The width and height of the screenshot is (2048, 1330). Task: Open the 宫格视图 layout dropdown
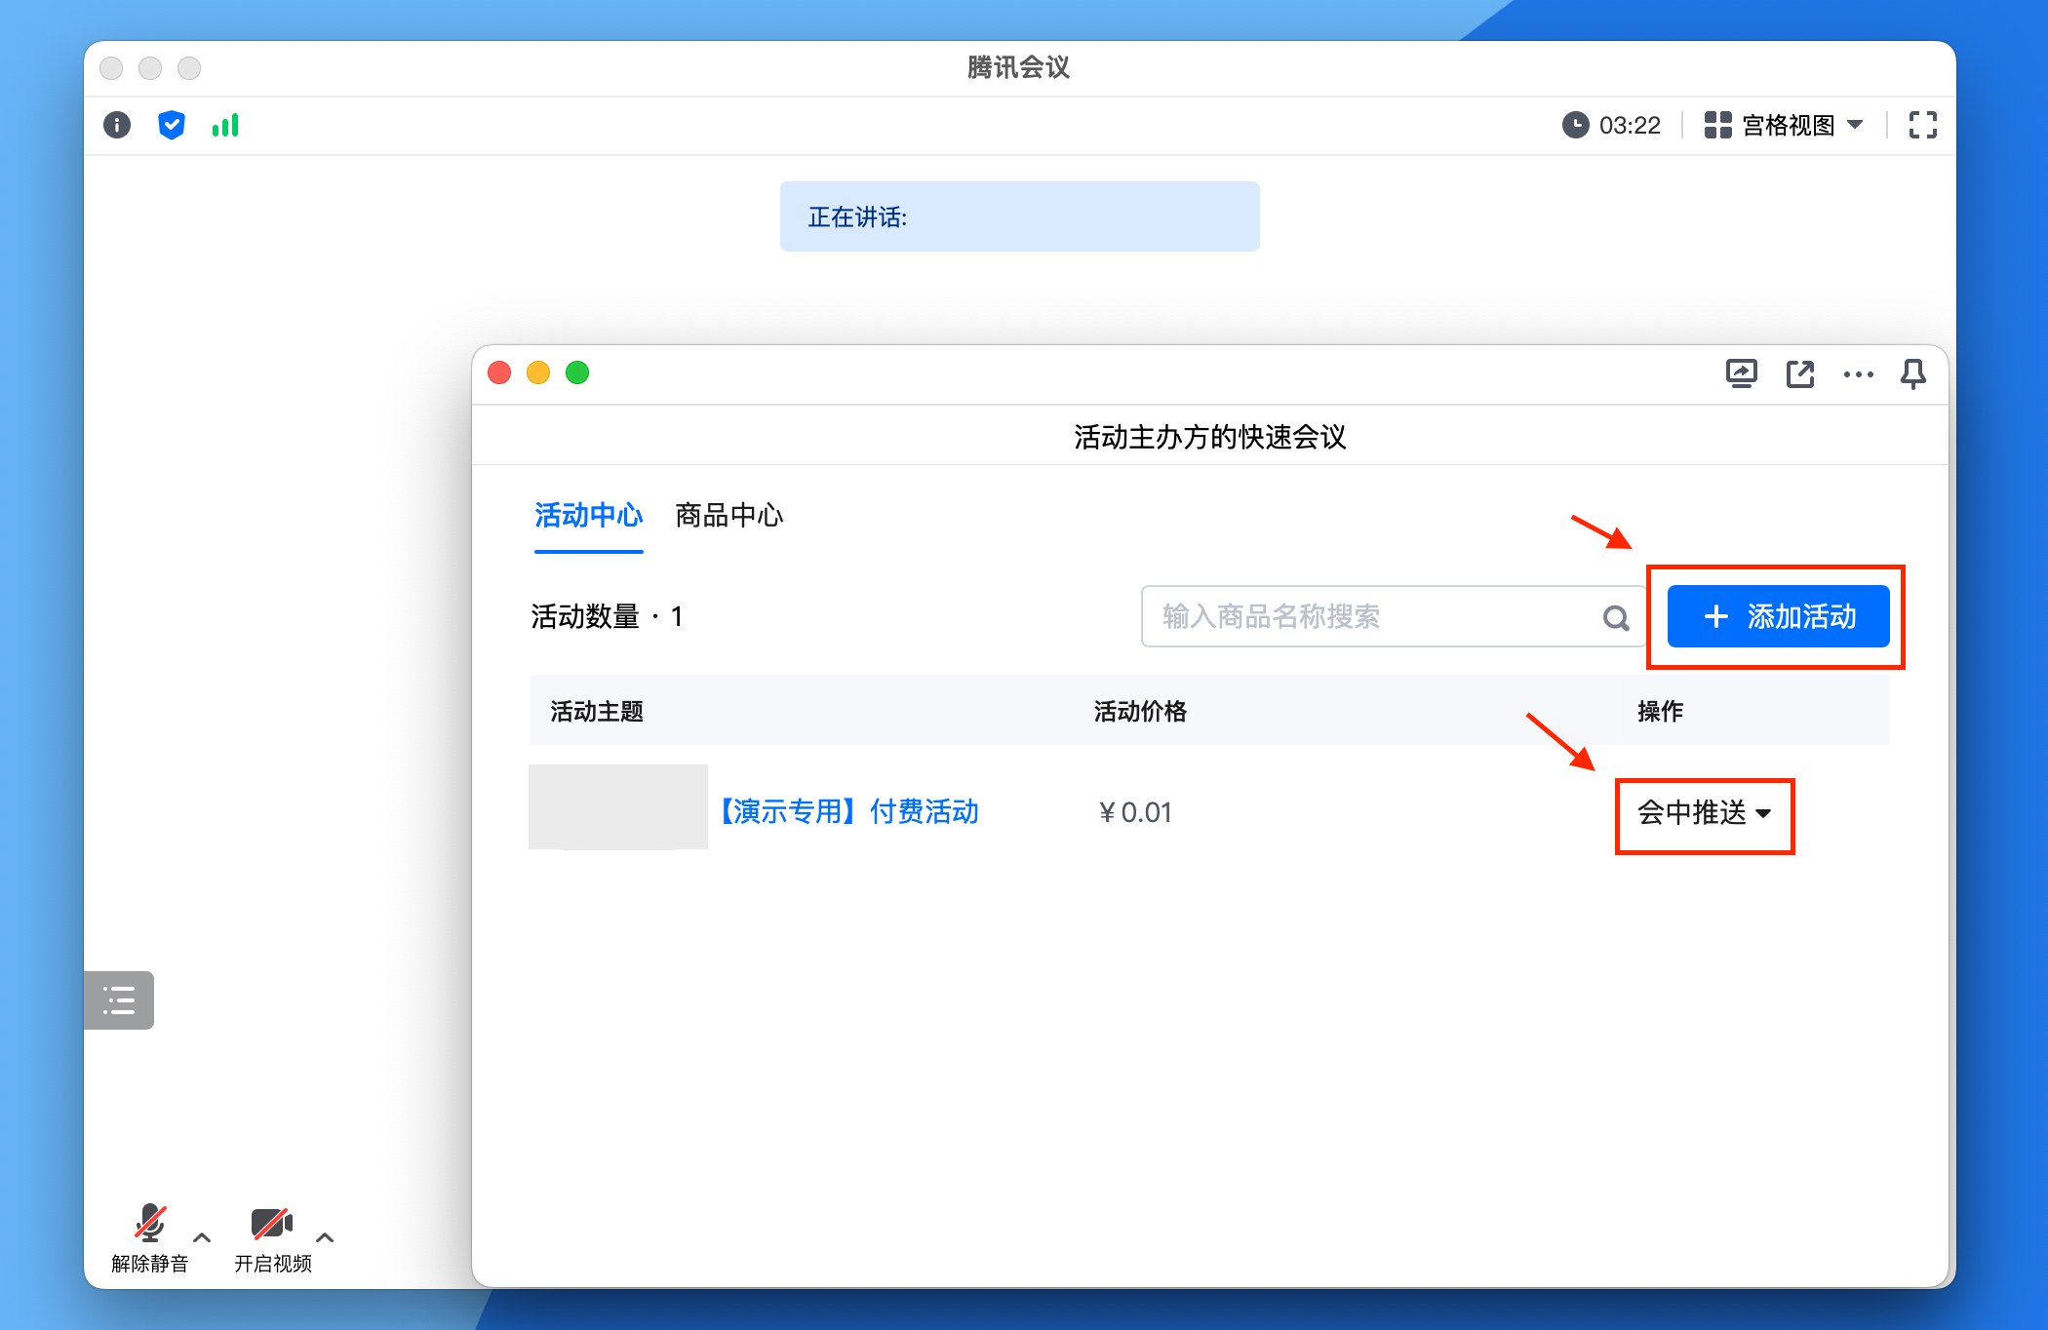1784,125
